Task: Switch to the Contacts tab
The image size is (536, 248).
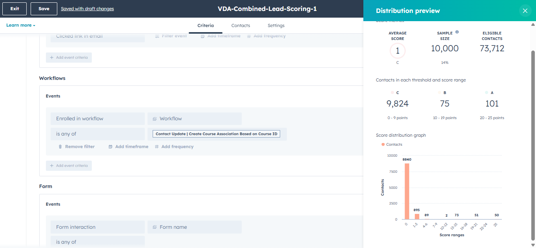Action: (241, 25)
